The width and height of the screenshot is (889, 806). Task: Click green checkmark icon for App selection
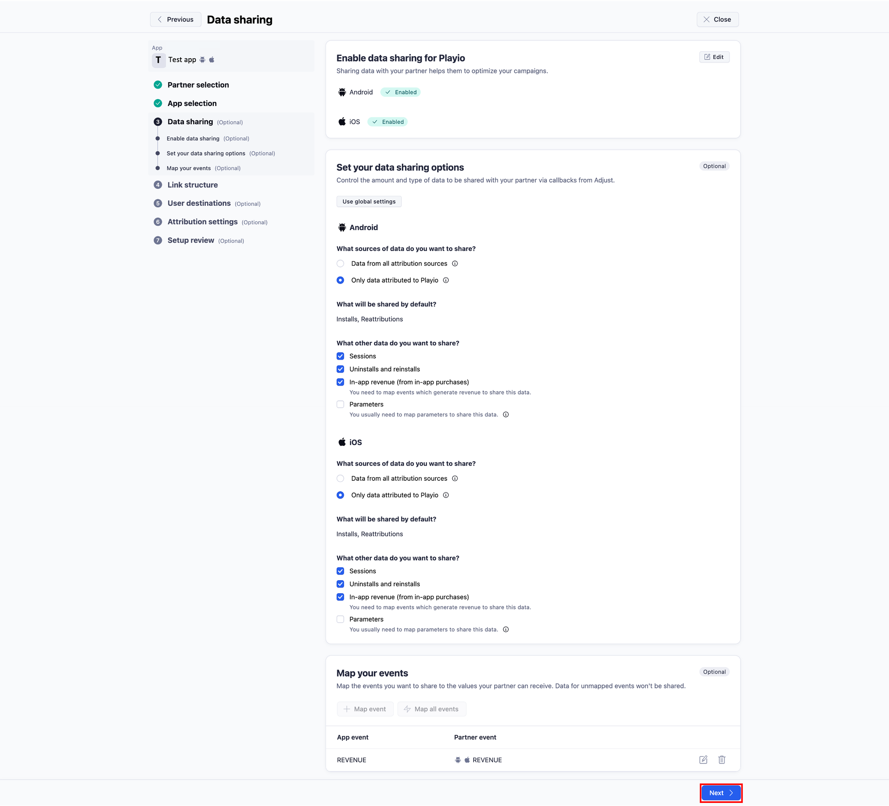pos(158,103)
